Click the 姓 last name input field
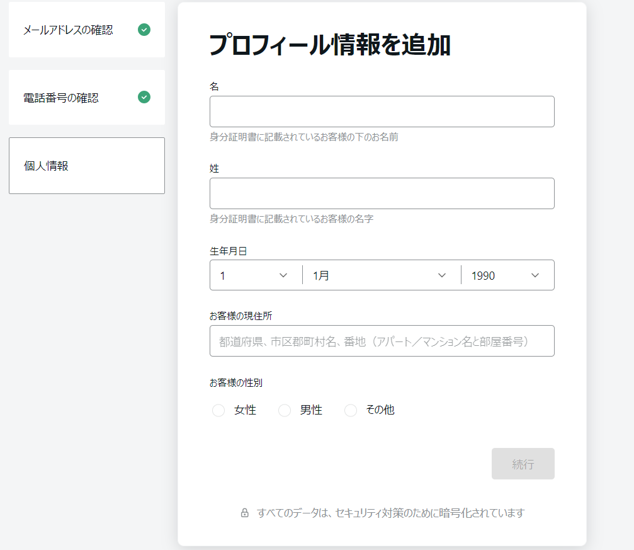The width and height of the screenshot is (634, 550). 382,193
